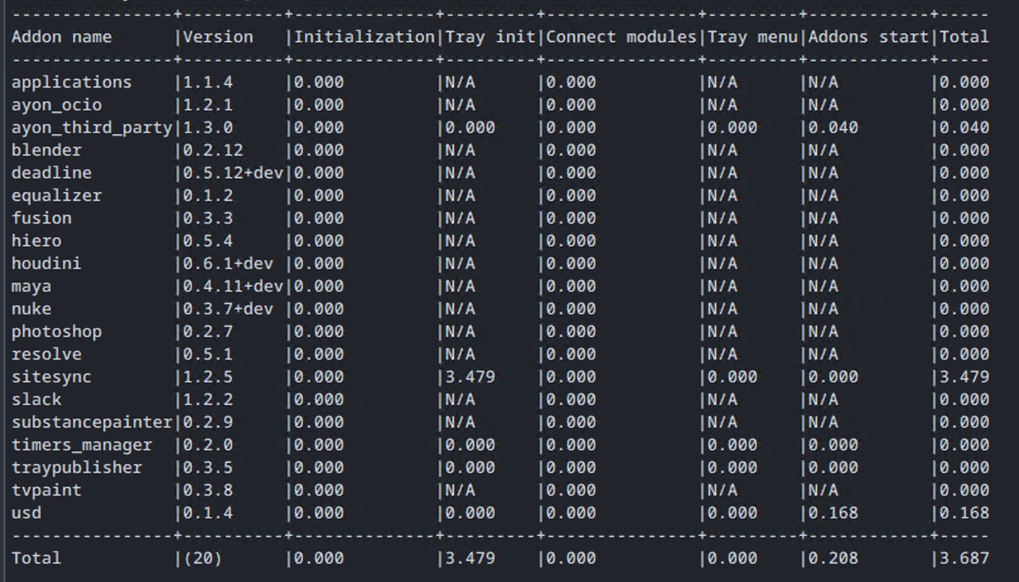Screen dimensions: 1019x582
Task: Click the '(20)' addon count
Action: point(203,559)
